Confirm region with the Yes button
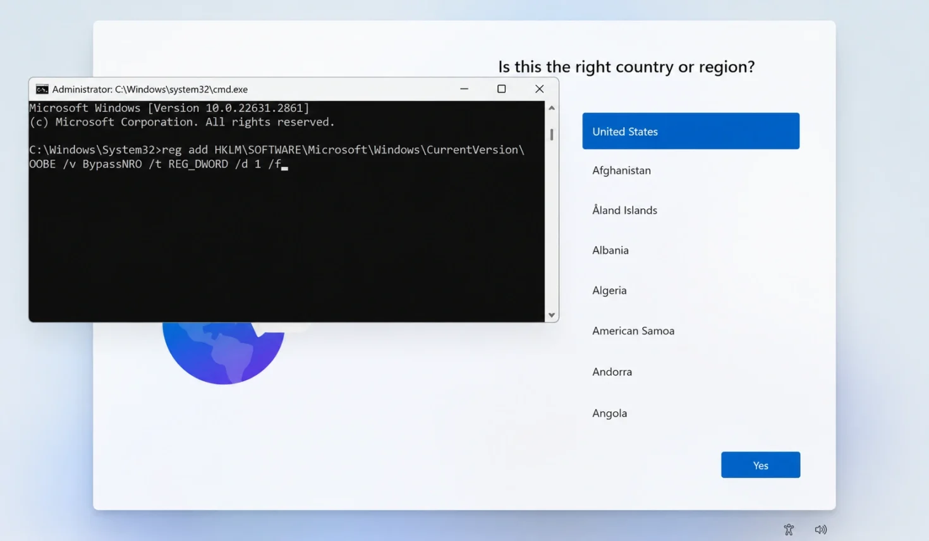 coord(760,465)
